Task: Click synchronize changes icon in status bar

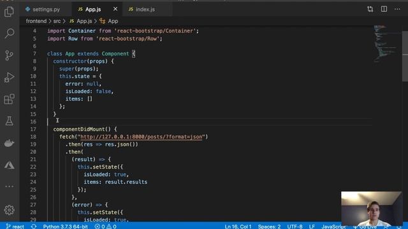Action: [34, 226]
